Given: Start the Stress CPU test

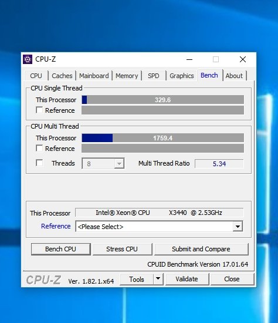Looking at the screenshot, I should (x=122, y=249).
